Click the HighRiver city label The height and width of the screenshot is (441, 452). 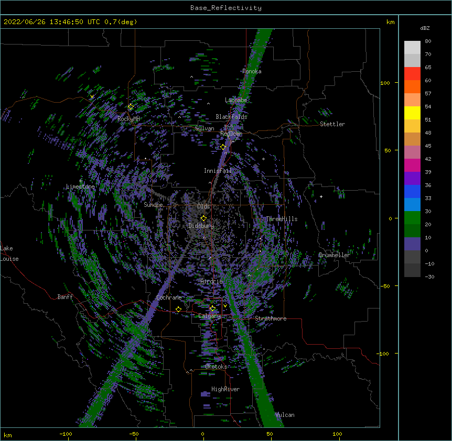tap(225, 389)
